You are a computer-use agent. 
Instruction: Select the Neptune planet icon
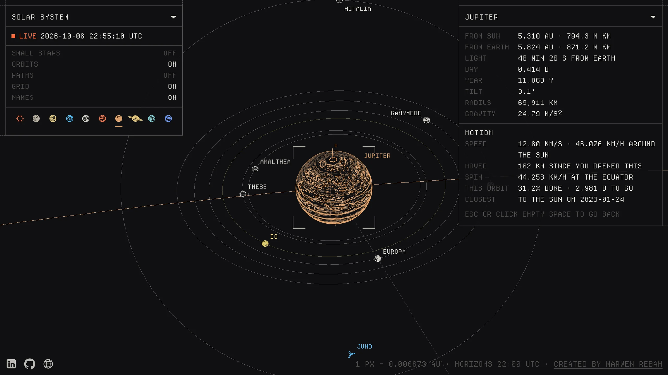pyautogui.click(x=169, y=119)
